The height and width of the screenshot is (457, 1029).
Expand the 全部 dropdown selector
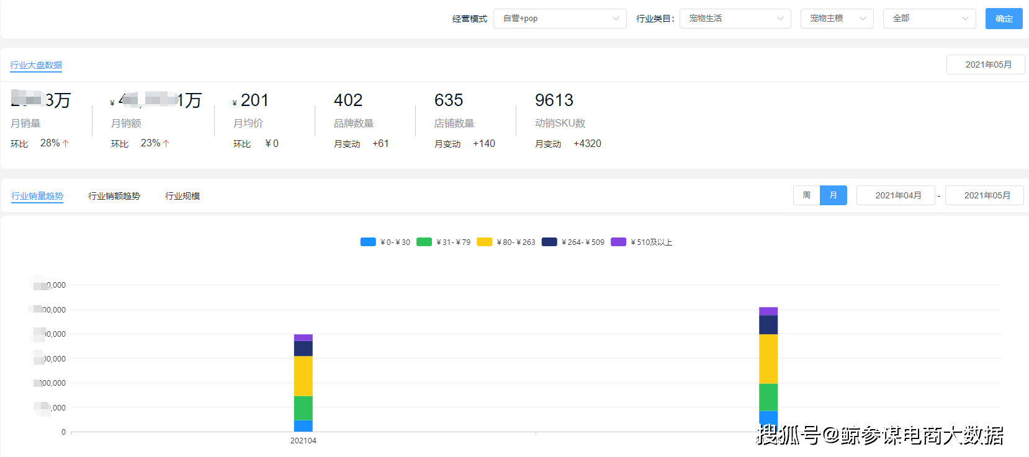point(929,19)
